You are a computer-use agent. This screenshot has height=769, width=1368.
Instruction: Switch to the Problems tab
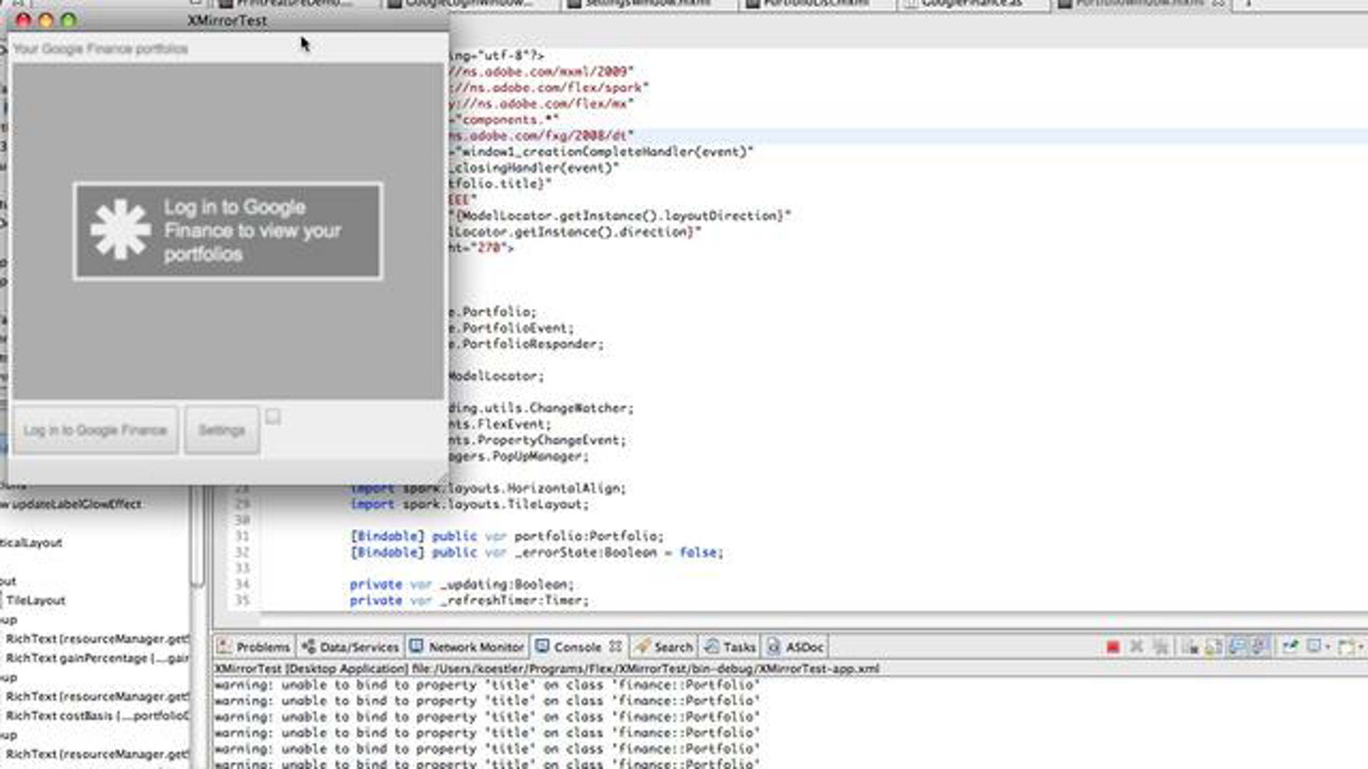(254, 647)
